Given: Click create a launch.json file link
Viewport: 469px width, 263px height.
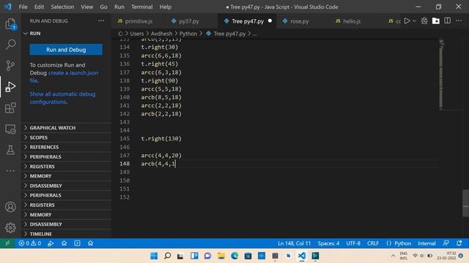Looking at the screenshot, I should point(64,77).
